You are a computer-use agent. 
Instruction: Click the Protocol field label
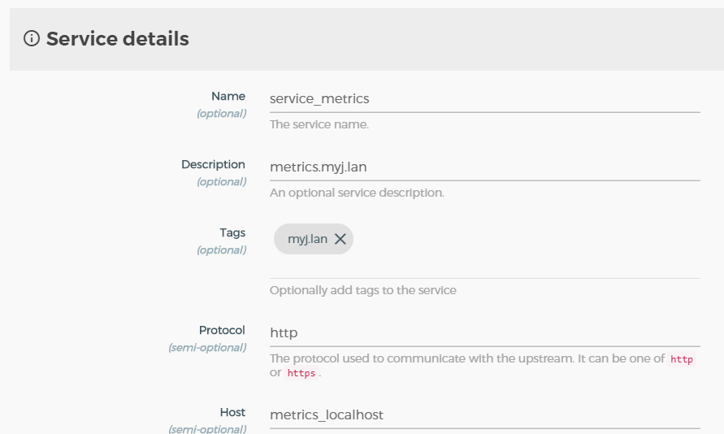pos(222,330)
